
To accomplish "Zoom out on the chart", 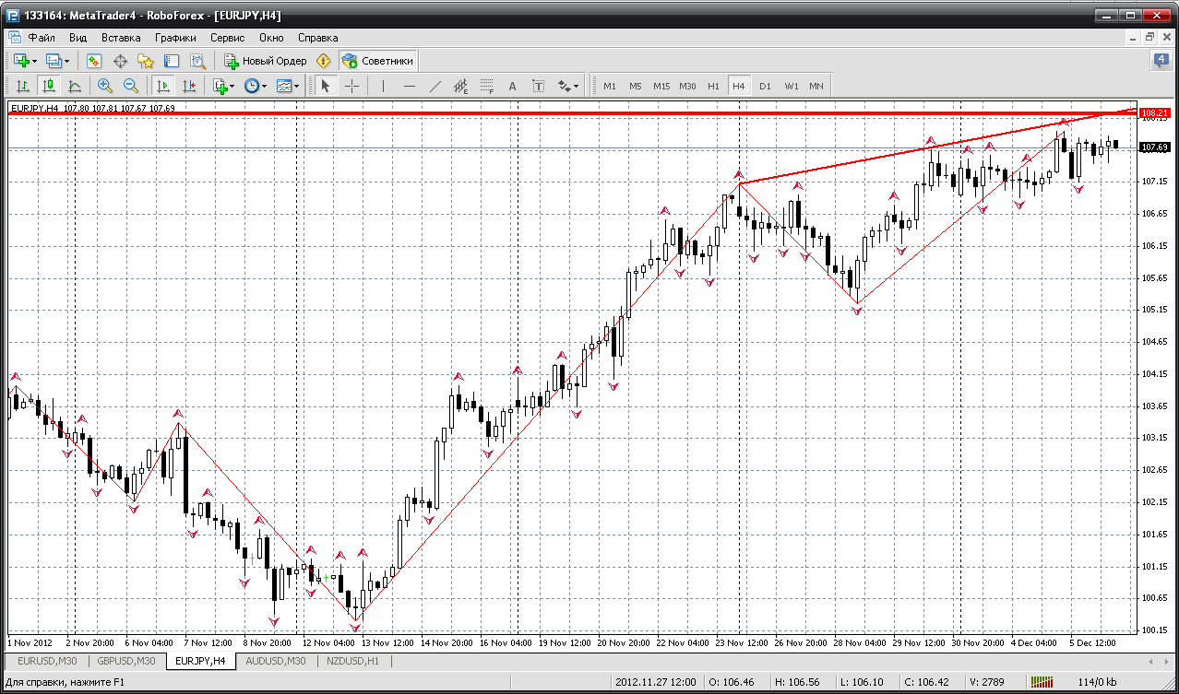I will [130, 86].
